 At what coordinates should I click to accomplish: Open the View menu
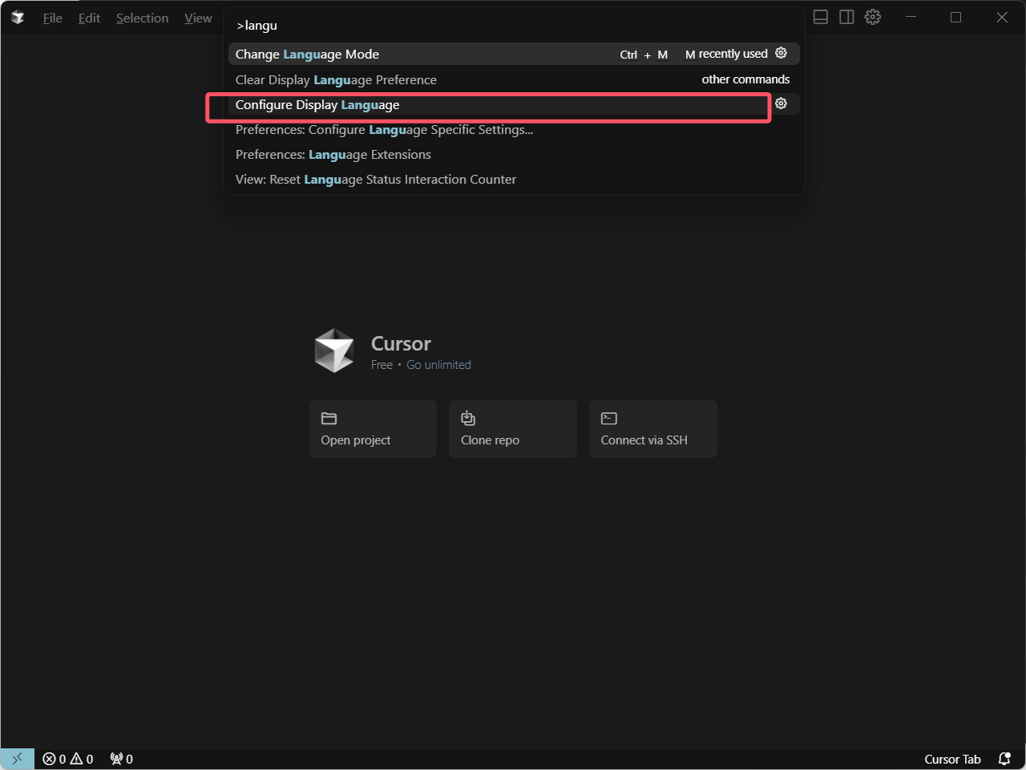(198, 18)
